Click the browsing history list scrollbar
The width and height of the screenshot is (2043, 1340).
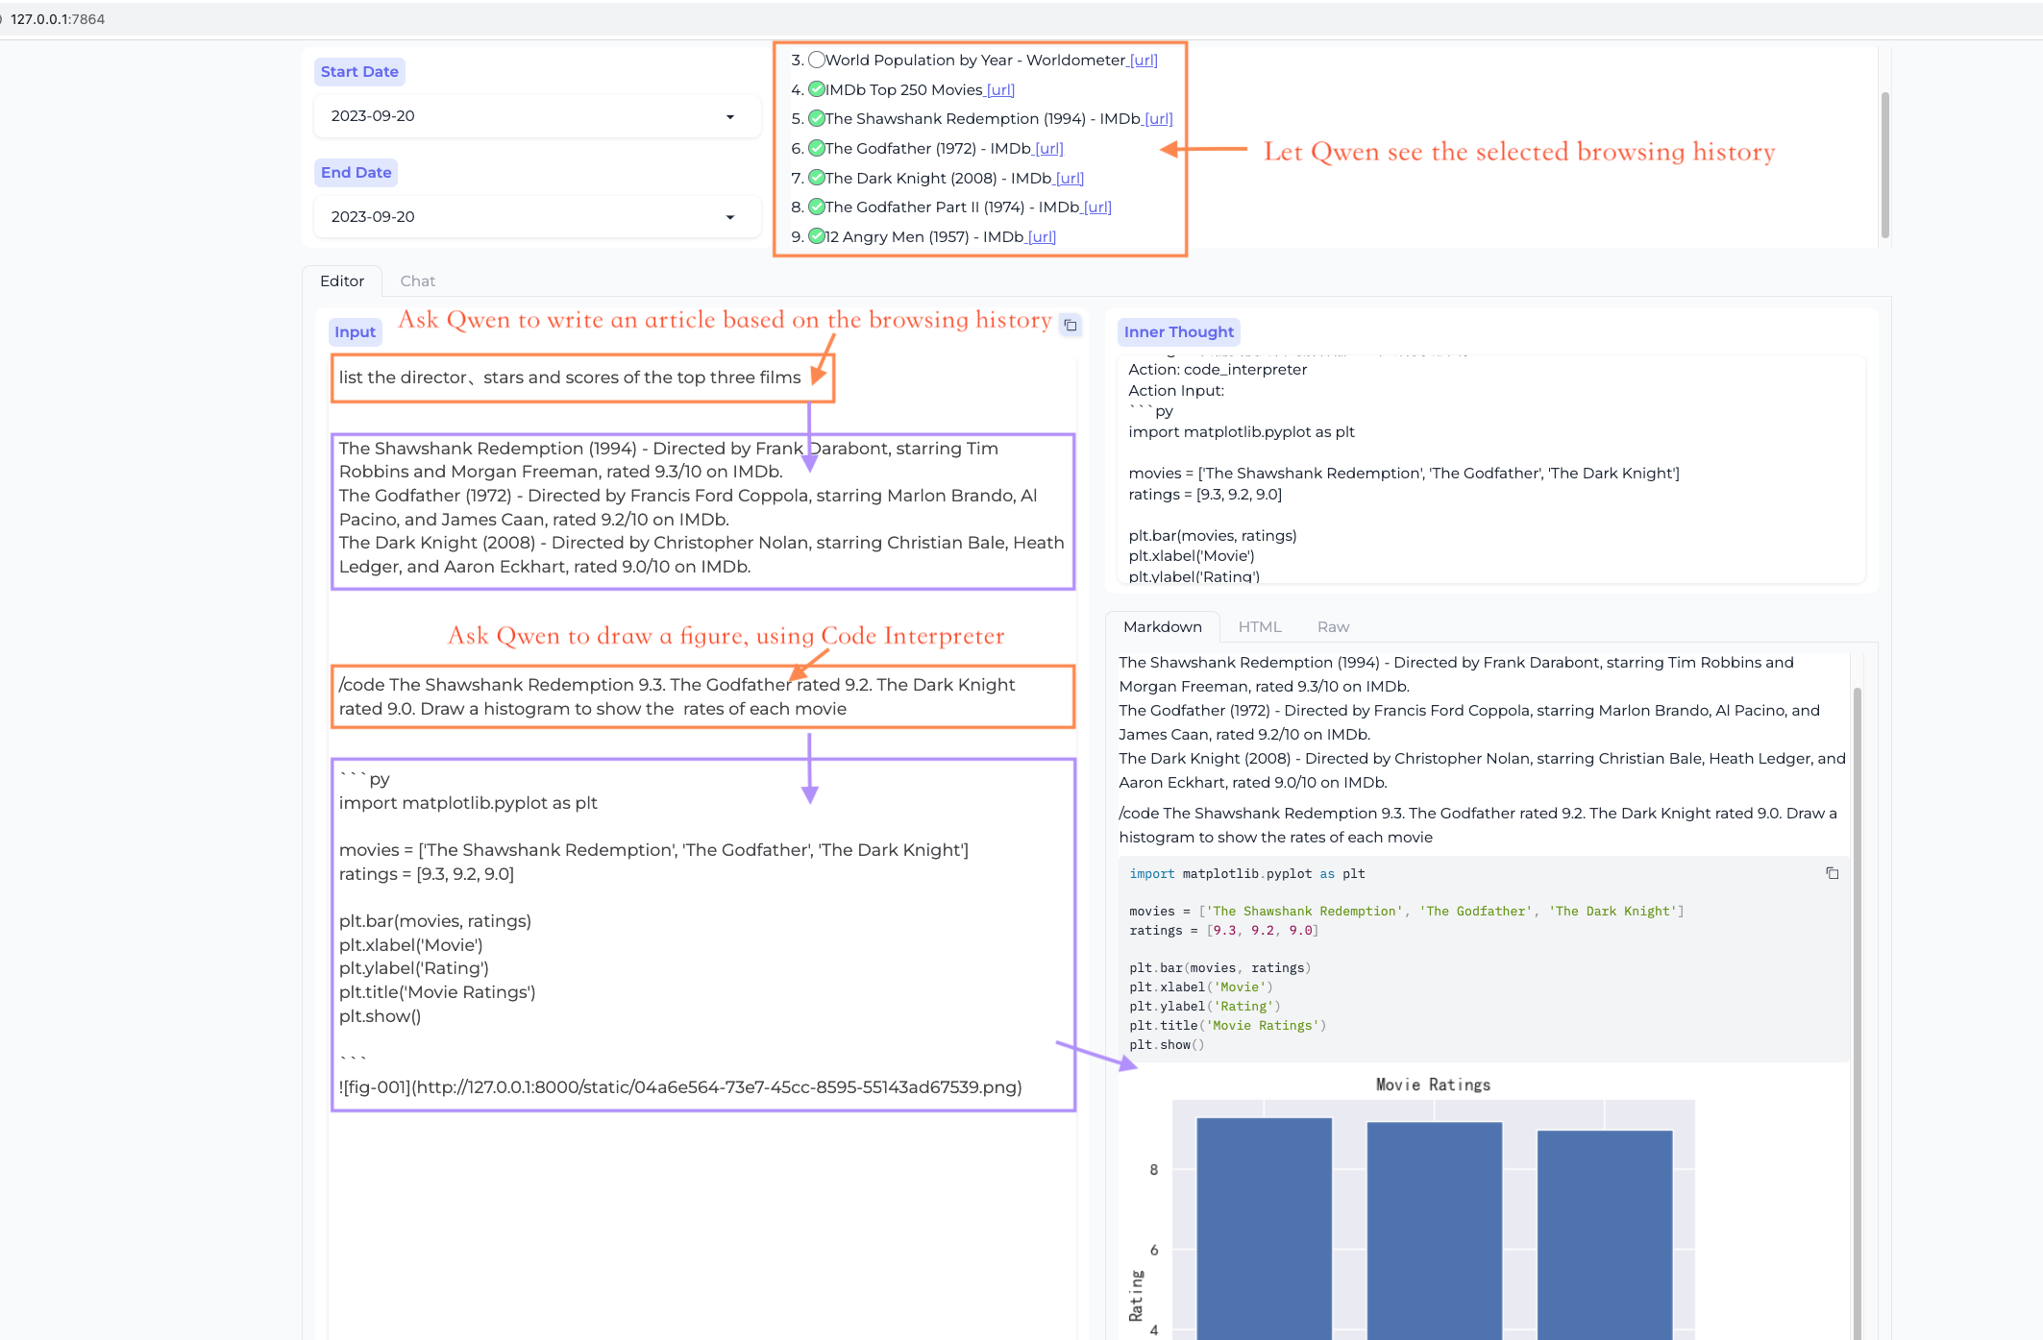click(1884, 163)
